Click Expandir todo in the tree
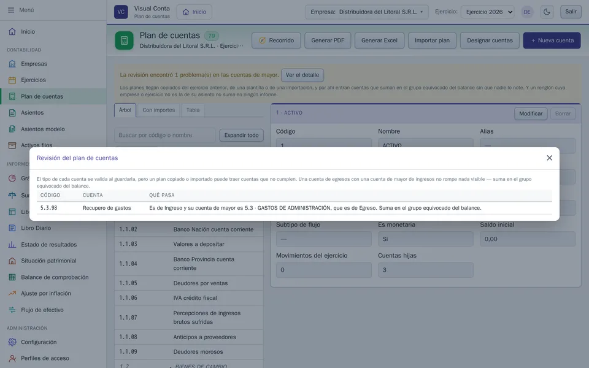 pos(242,135)
